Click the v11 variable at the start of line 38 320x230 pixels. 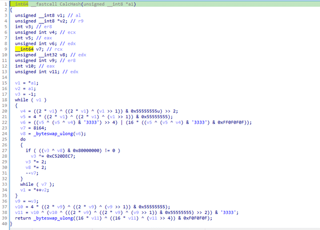tap(19, 212)
